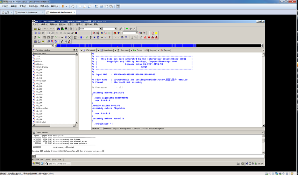This screenshot has height=175, width=298.
Task: Open VMware 虚拟机(M) menu
Action: pos(33,6)
